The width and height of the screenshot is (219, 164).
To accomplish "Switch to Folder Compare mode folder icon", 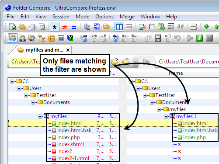I will pos(106,27).
